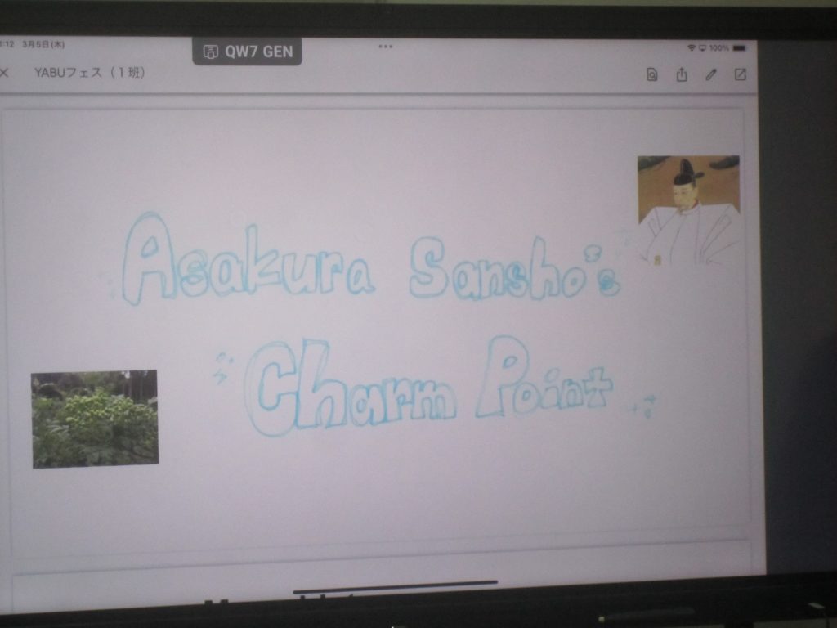Tap the home indicator bar at bottom
The height and width of the screenshot is (628, 837).
(395, 583)
